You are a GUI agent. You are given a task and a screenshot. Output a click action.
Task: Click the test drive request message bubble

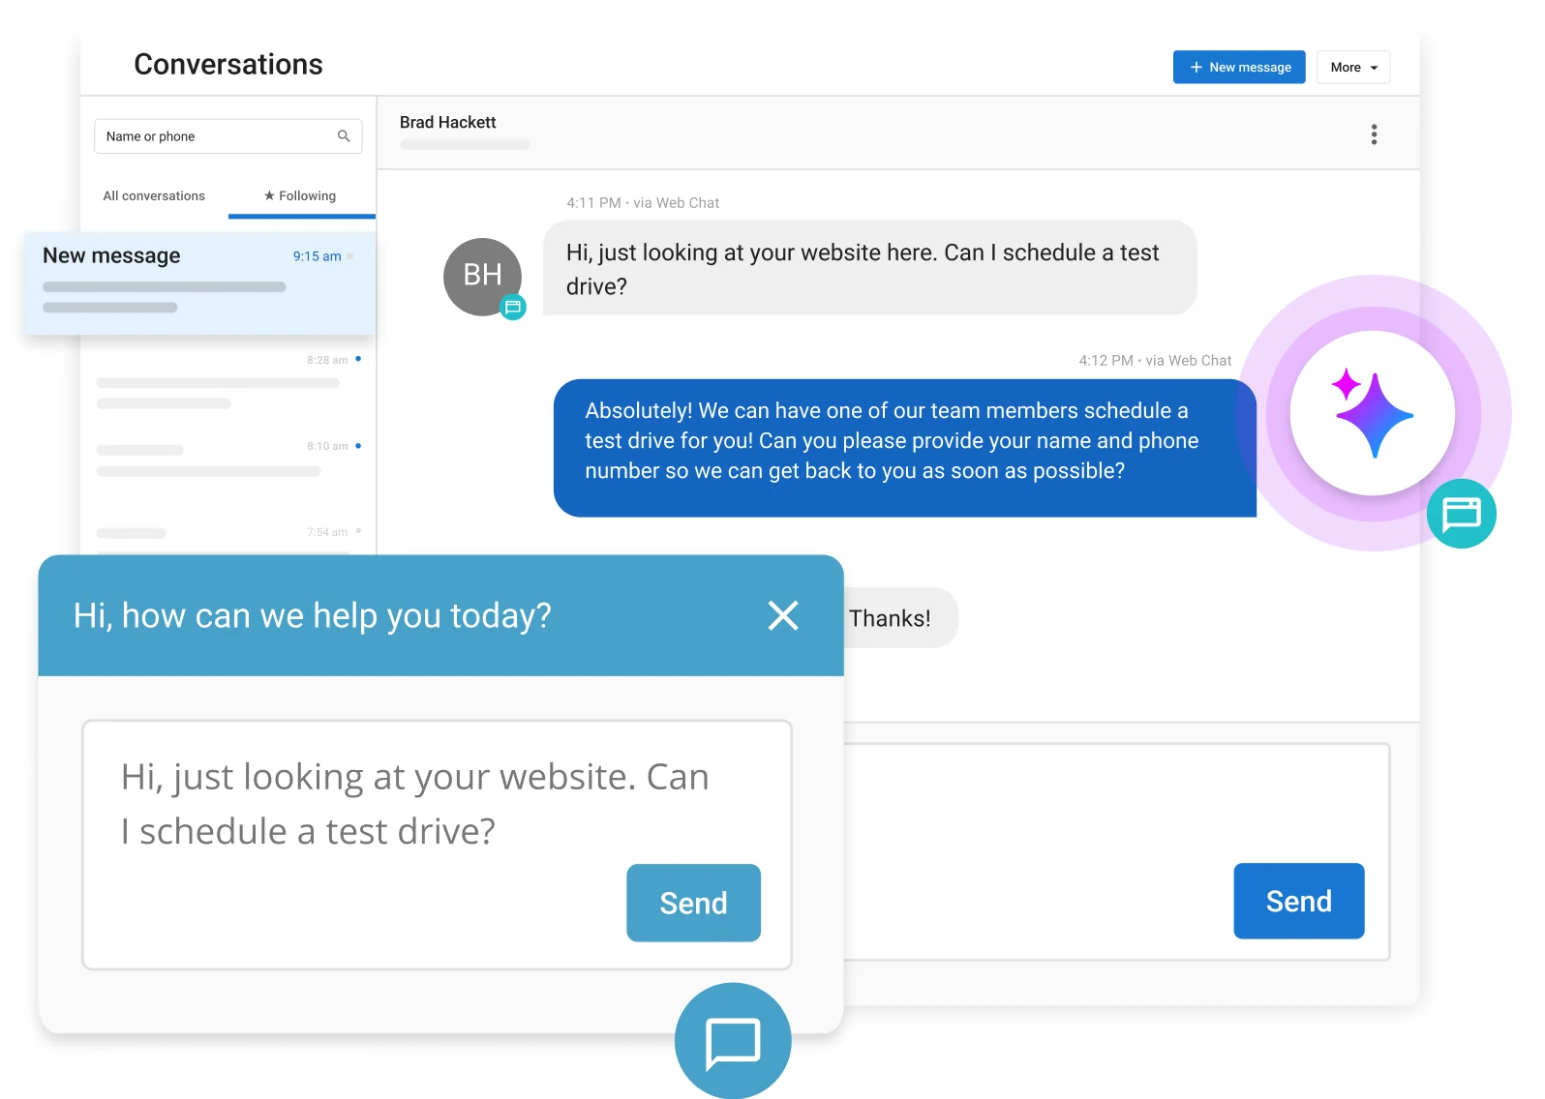click(x=869, y=268)
